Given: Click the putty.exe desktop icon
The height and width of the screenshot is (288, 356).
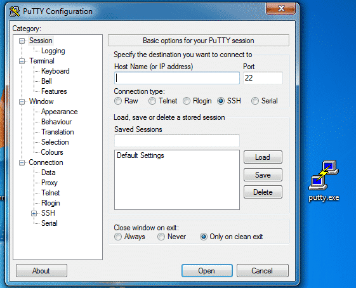Looking at the screenshot, I should [x=324, y=180].
